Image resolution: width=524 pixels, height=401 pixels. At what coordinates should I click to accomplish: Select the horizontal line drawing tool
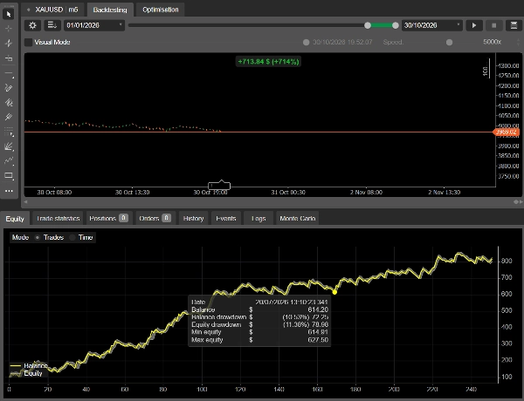pyautogui.click(x=9, y=72)
